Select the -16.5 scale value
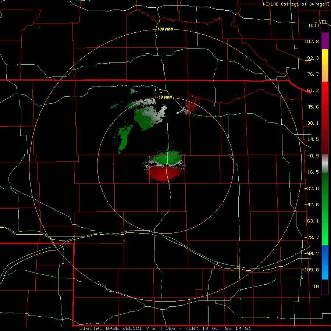 click(312, 172)
